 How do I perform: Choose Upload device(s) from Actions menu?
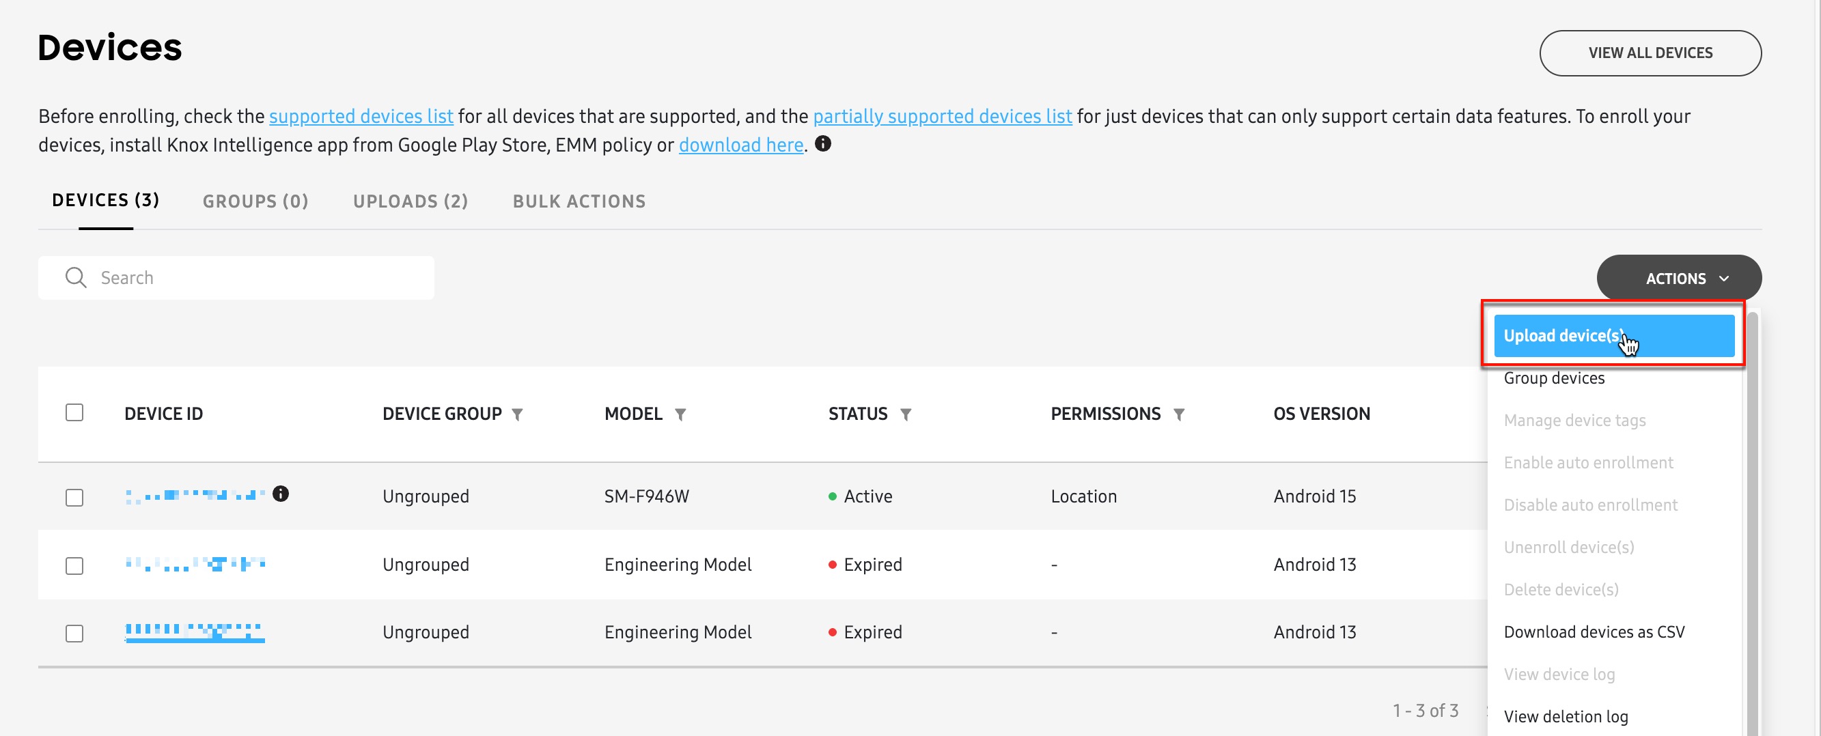[x=1613, y=335]
